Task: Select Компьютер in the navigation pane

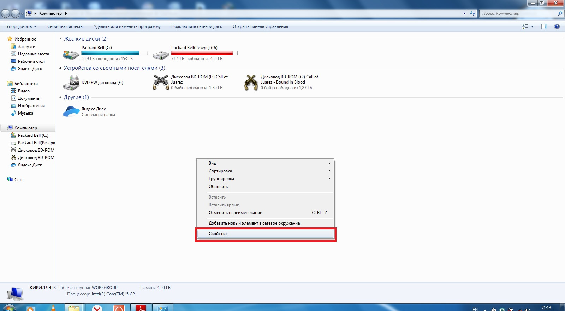Action: (x=25, y=128)
